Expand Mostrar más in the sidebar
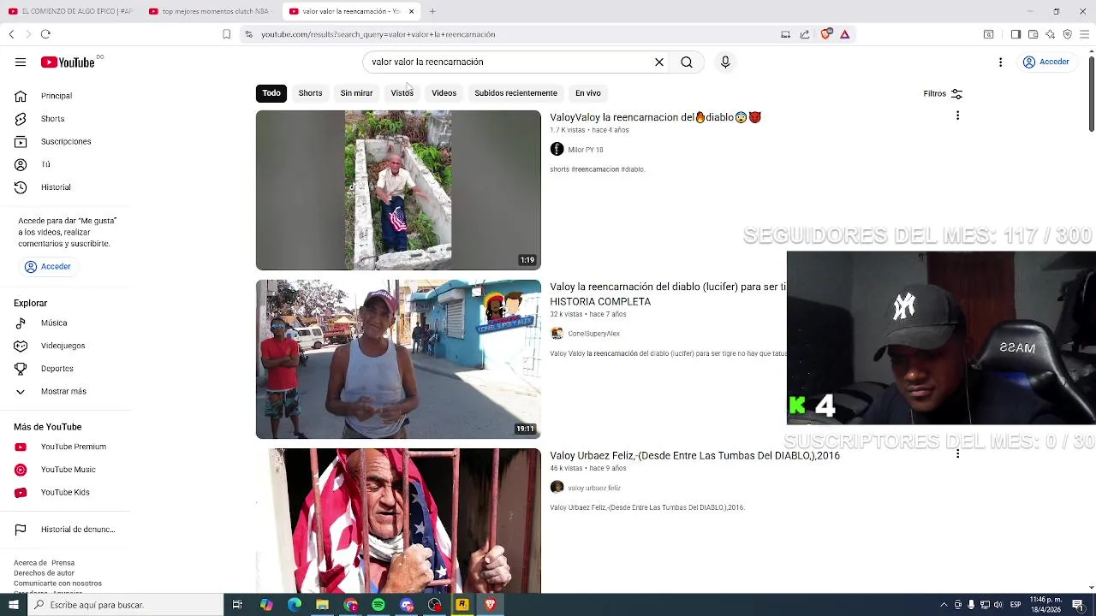The height and width of the screenshot is (616, 1096). [65, 392]
